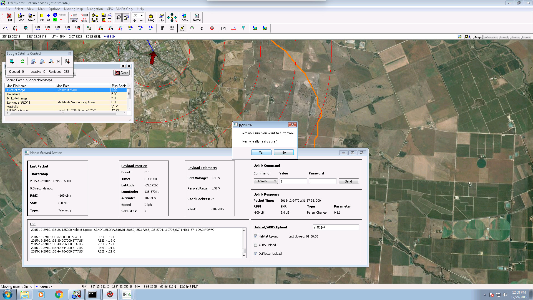Click the map image dropdown icon in Satellite Control

(12, 61)
